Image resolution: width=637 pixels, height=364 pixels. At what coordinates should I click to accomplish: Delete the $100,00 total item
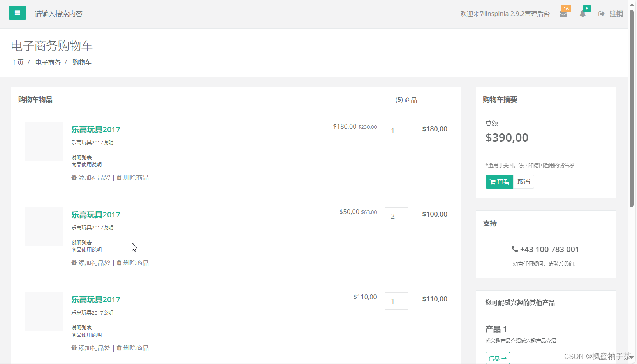(x=133, y=262)
